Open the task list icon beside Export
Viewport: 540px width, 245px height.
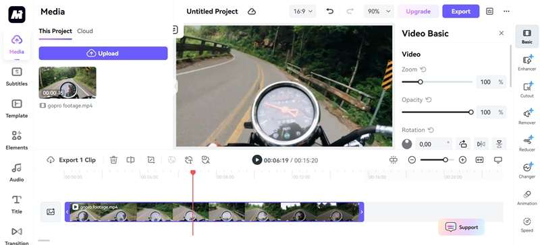(489, 11)
